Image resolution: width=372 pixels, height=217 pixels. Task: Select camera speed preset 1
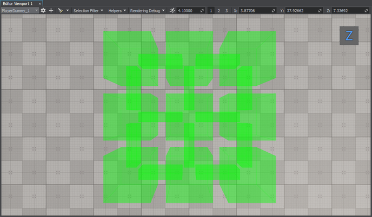tap(211, 11)
